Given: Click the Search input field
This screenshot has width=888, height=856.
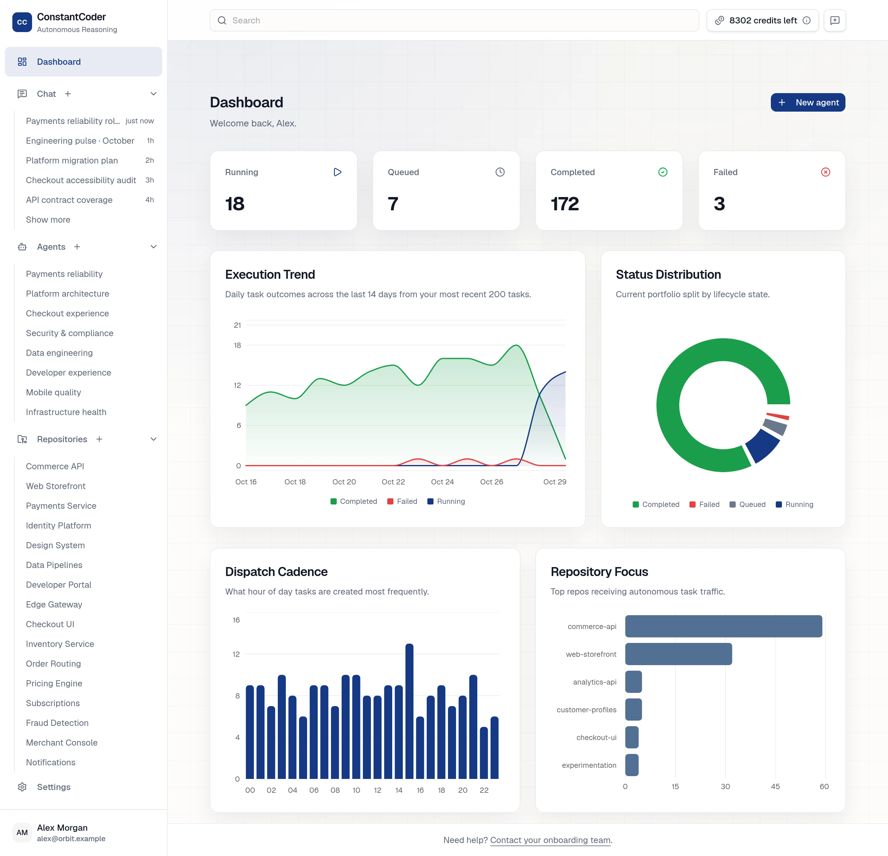Looking at the screenshot, I should click(x=454, y=20).
